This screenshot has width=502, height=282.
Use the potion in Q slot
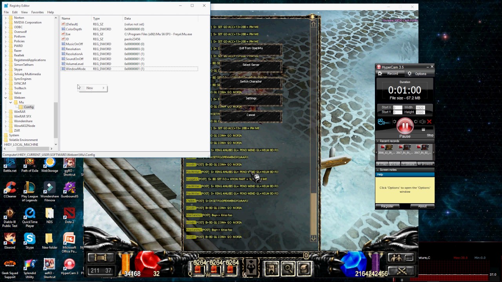(x=197, y=269)
